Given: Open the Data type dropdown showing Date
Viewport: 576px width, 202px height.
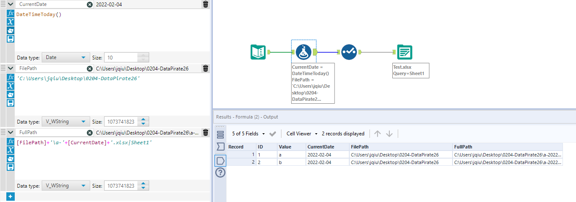Looking at the screenshot, I should click(65, 57).
